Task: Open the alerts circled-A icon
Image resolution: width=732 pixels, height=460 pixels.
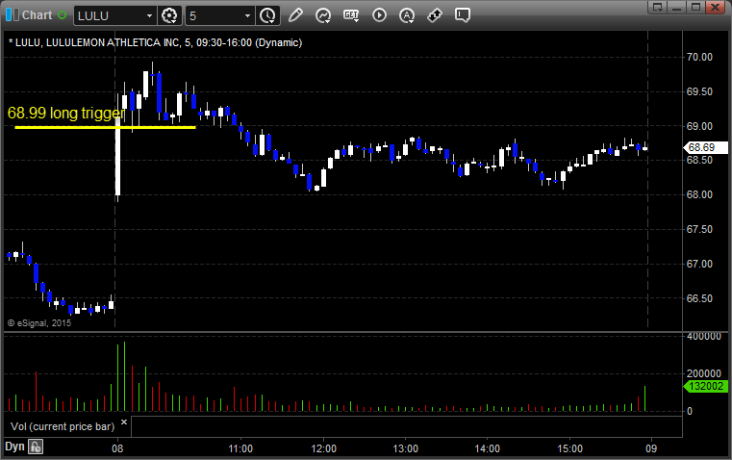Action: coord(407,15)
